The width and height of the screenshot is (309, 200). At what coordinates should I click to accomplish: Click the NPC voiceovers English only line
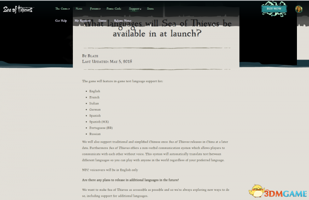click(x=110, y=170)
